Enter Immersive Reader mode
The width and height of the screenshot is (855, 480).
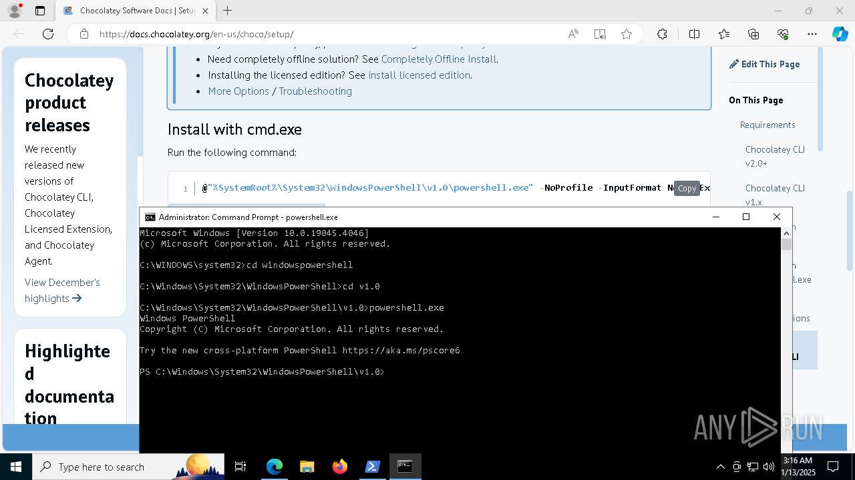(600, 34)
